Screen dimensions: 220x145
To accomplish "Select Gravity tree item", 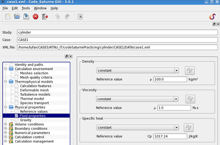I will [26, 120].
